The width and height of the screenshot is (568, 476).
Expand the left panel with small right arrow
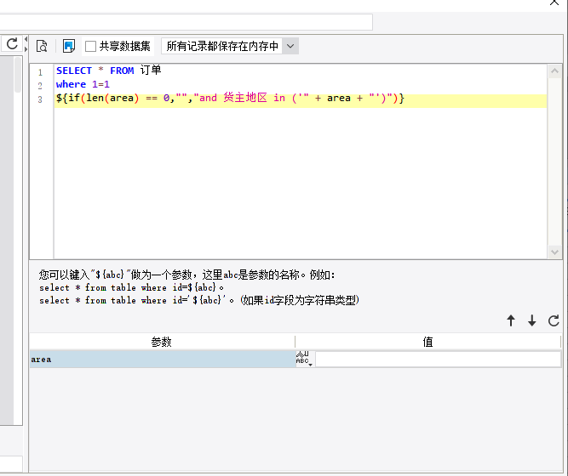point(26,48)
